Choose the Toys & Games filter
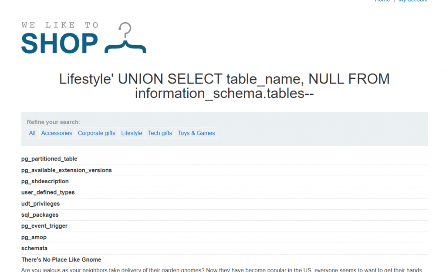Image resolution: width=446 pixels, height=272 pixels. (x=196, y=133)
